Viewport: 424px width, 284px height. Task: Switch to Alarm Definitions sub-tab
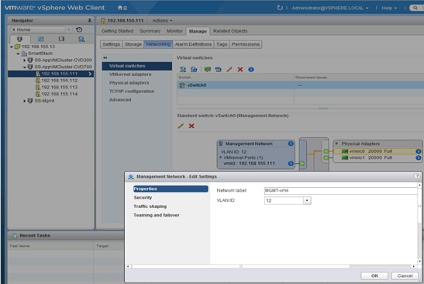[x=193, y=44]
